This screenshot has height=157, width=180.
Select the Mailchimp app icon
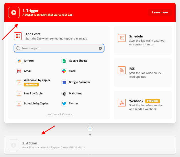tap(64, 94)
